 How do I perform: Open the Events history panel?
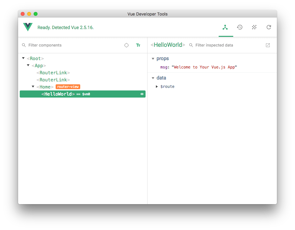tap(240, 27)
